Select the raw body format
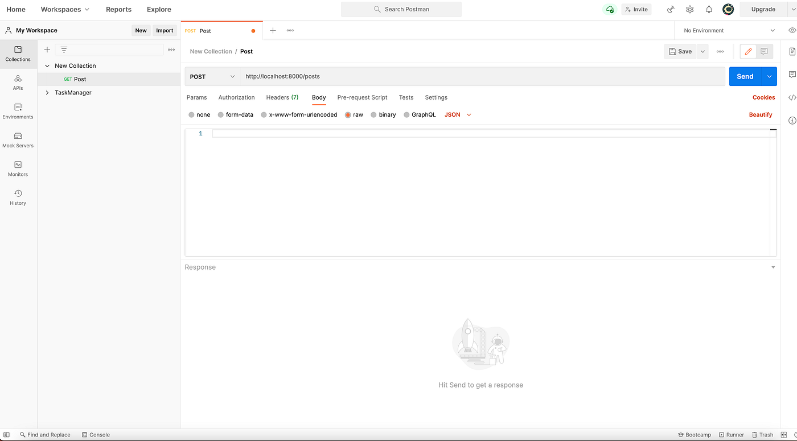This screenshot has width=797, height=441. (x=354, y=114)
